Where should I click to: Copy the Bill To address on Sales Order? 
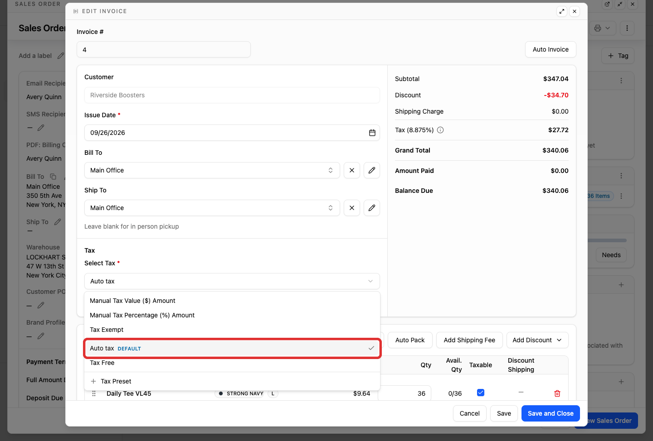(53, 177)
